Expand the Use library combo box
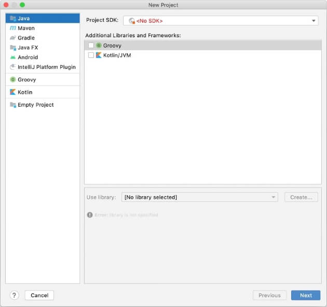Viewport: 327px width, 307px height. (x=199, y=197)
